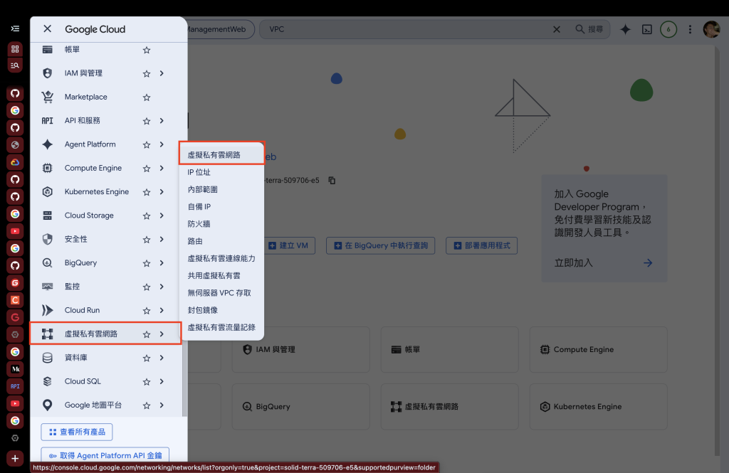Image resolution: width=729 pixels, height=473 pixels.
Task: Expand the API 和服務 submenu arrow
Action: pos(162,120)
